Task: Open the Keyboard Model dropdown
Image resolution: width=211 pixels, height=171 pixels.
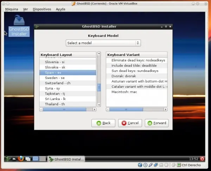Action: (103, 43)
